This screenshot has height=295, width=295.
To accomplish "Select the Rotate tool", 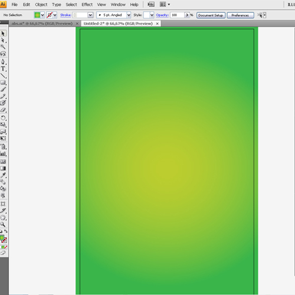I will click(3, 118).
